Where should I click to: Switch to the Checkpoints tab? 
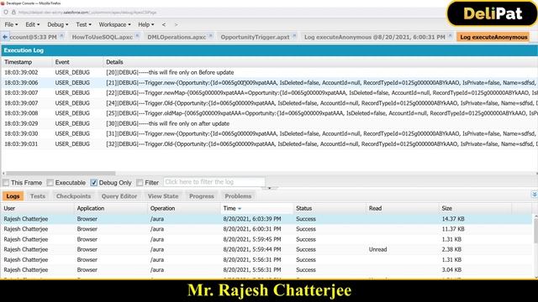pyautogui.click(x=73, y=196)
